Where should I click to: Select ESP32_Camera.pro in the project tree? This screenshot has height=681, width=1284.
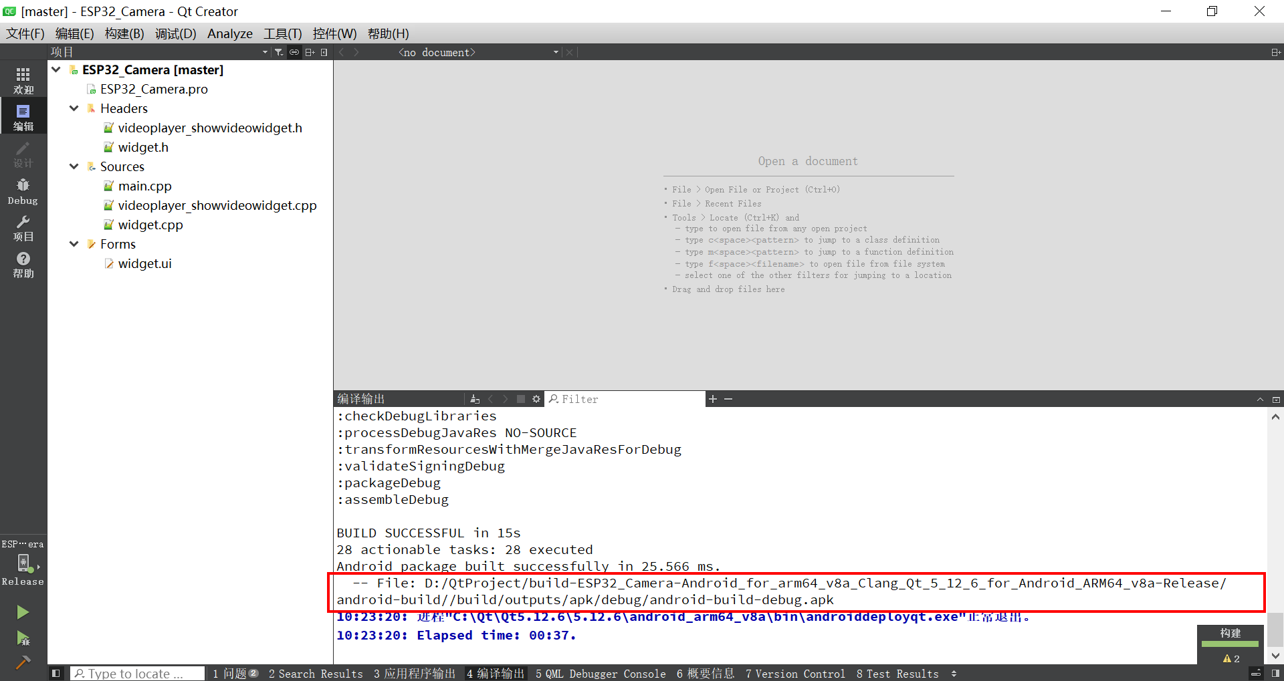[154, 89]
